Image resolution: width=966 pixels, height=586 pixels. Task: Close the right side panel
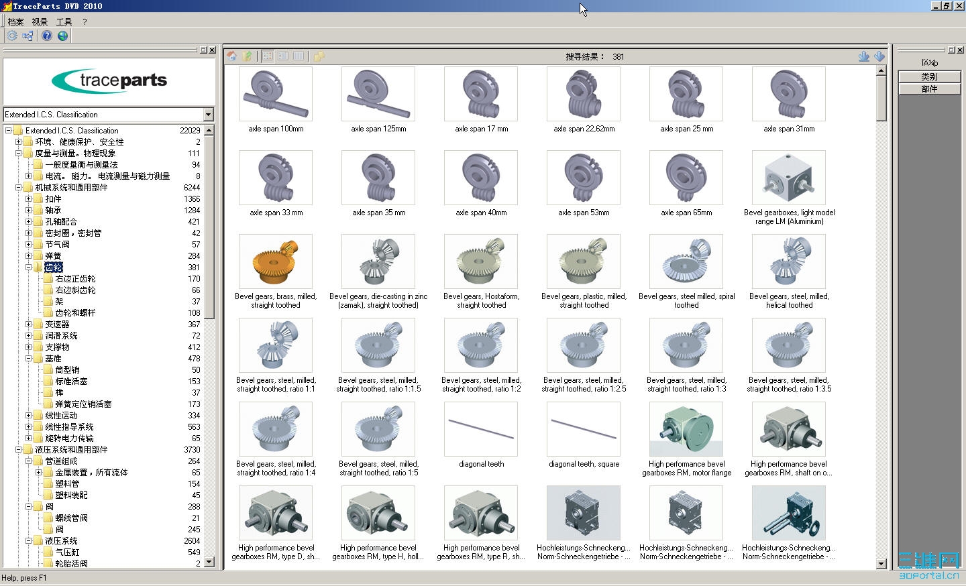(959, 50)
